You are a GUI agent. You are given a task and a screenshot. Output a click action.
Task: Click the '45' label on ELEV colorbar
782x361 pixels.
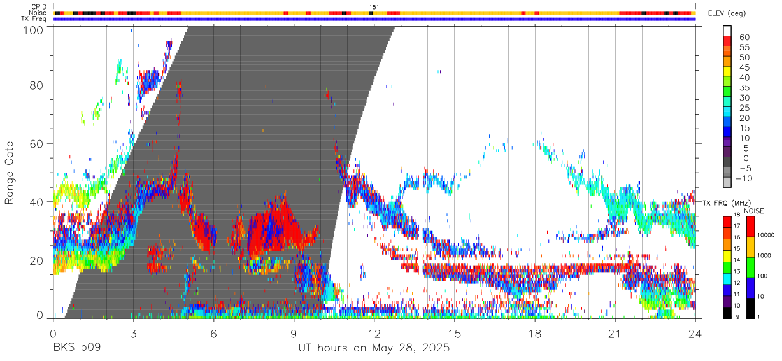[x=744, y=67]
